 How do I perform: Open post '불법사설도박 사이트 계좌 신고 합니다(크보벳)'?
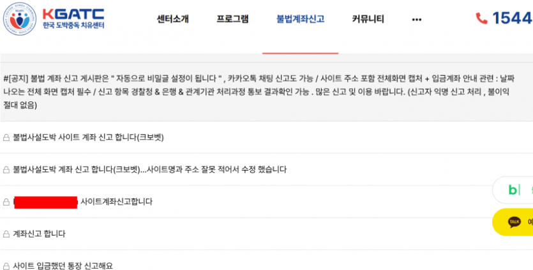[x=88, y=137]
